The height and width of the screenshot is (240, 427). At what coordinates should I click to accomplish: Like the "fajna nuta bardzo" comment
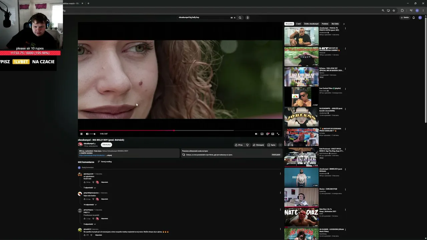click(x=85, y=199)
